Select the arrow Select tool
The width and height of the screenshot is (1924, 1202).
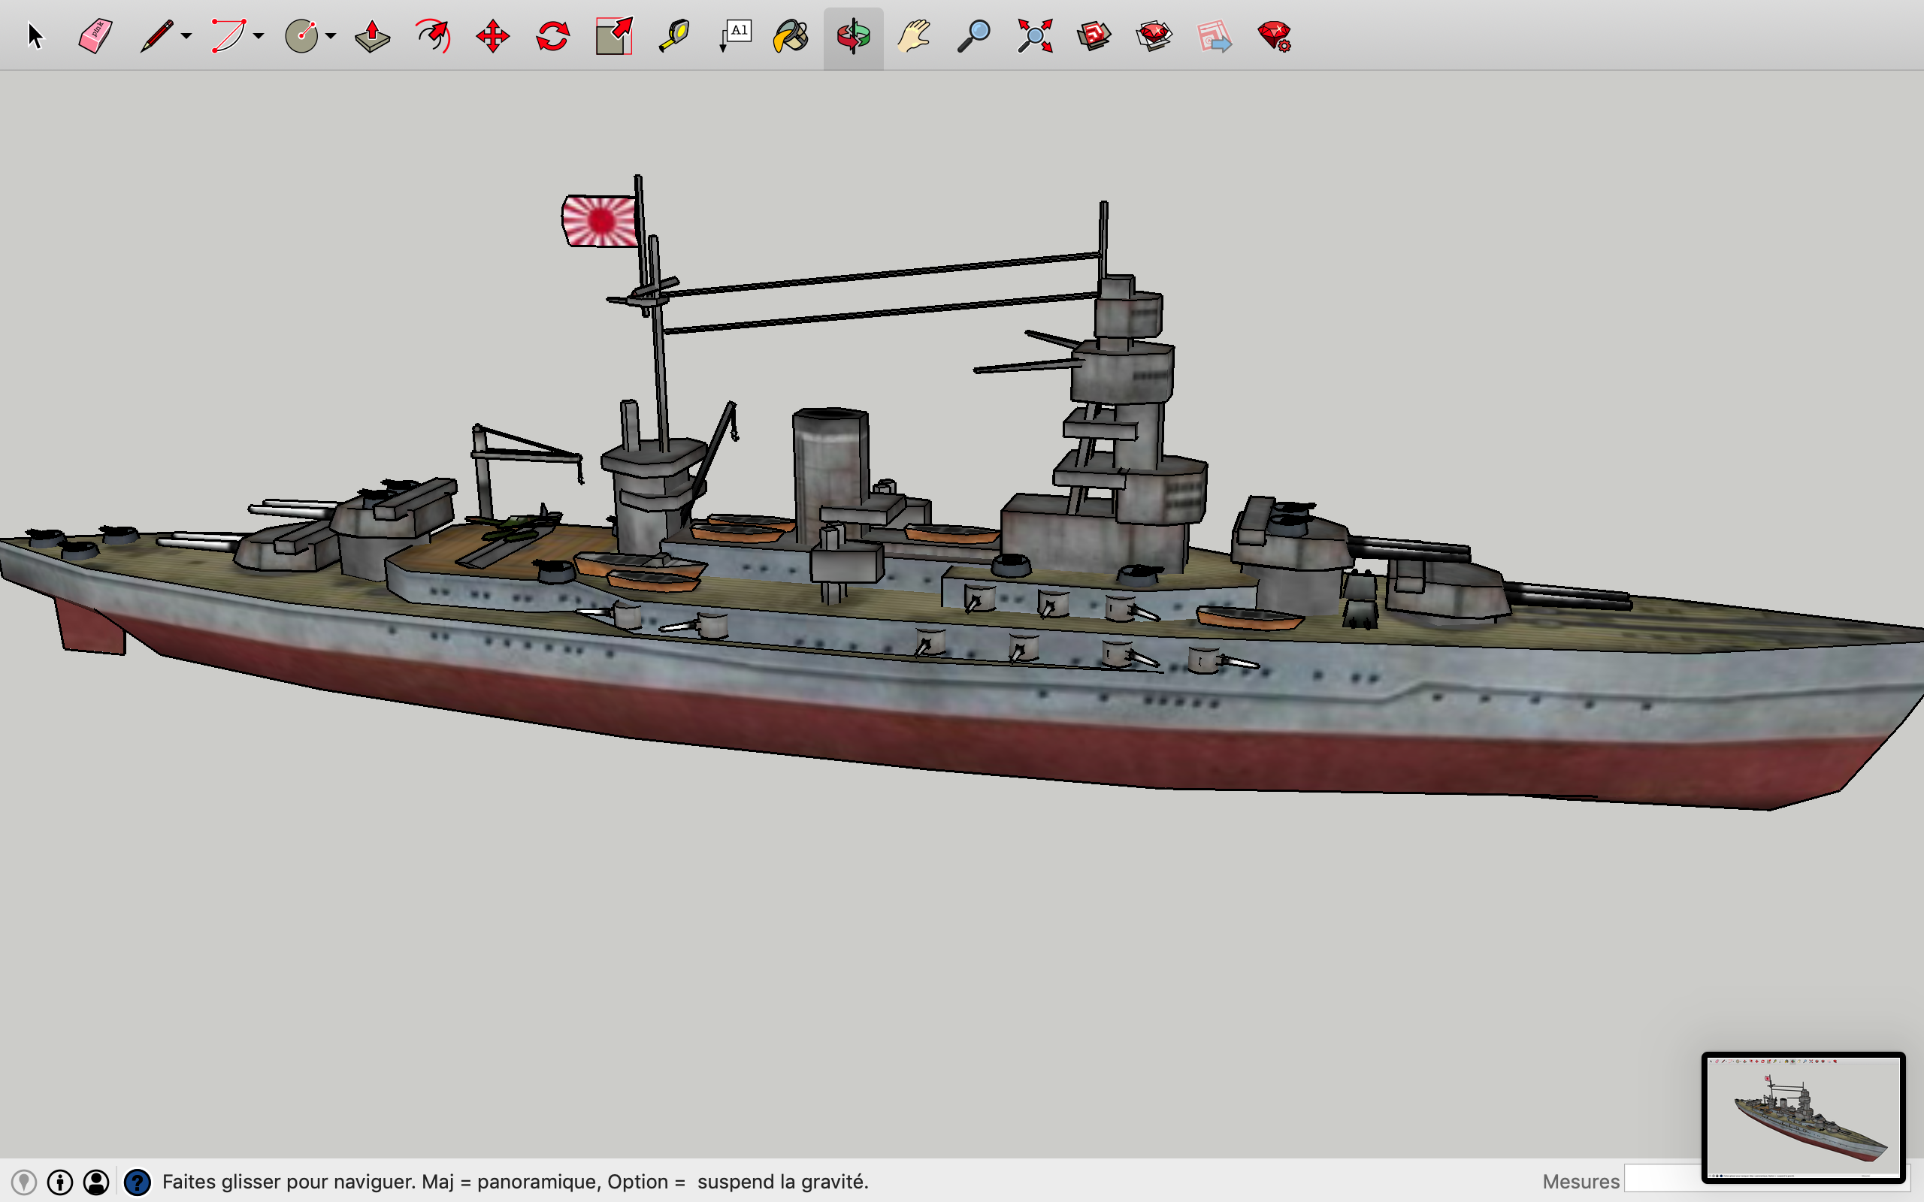(35, 37)
